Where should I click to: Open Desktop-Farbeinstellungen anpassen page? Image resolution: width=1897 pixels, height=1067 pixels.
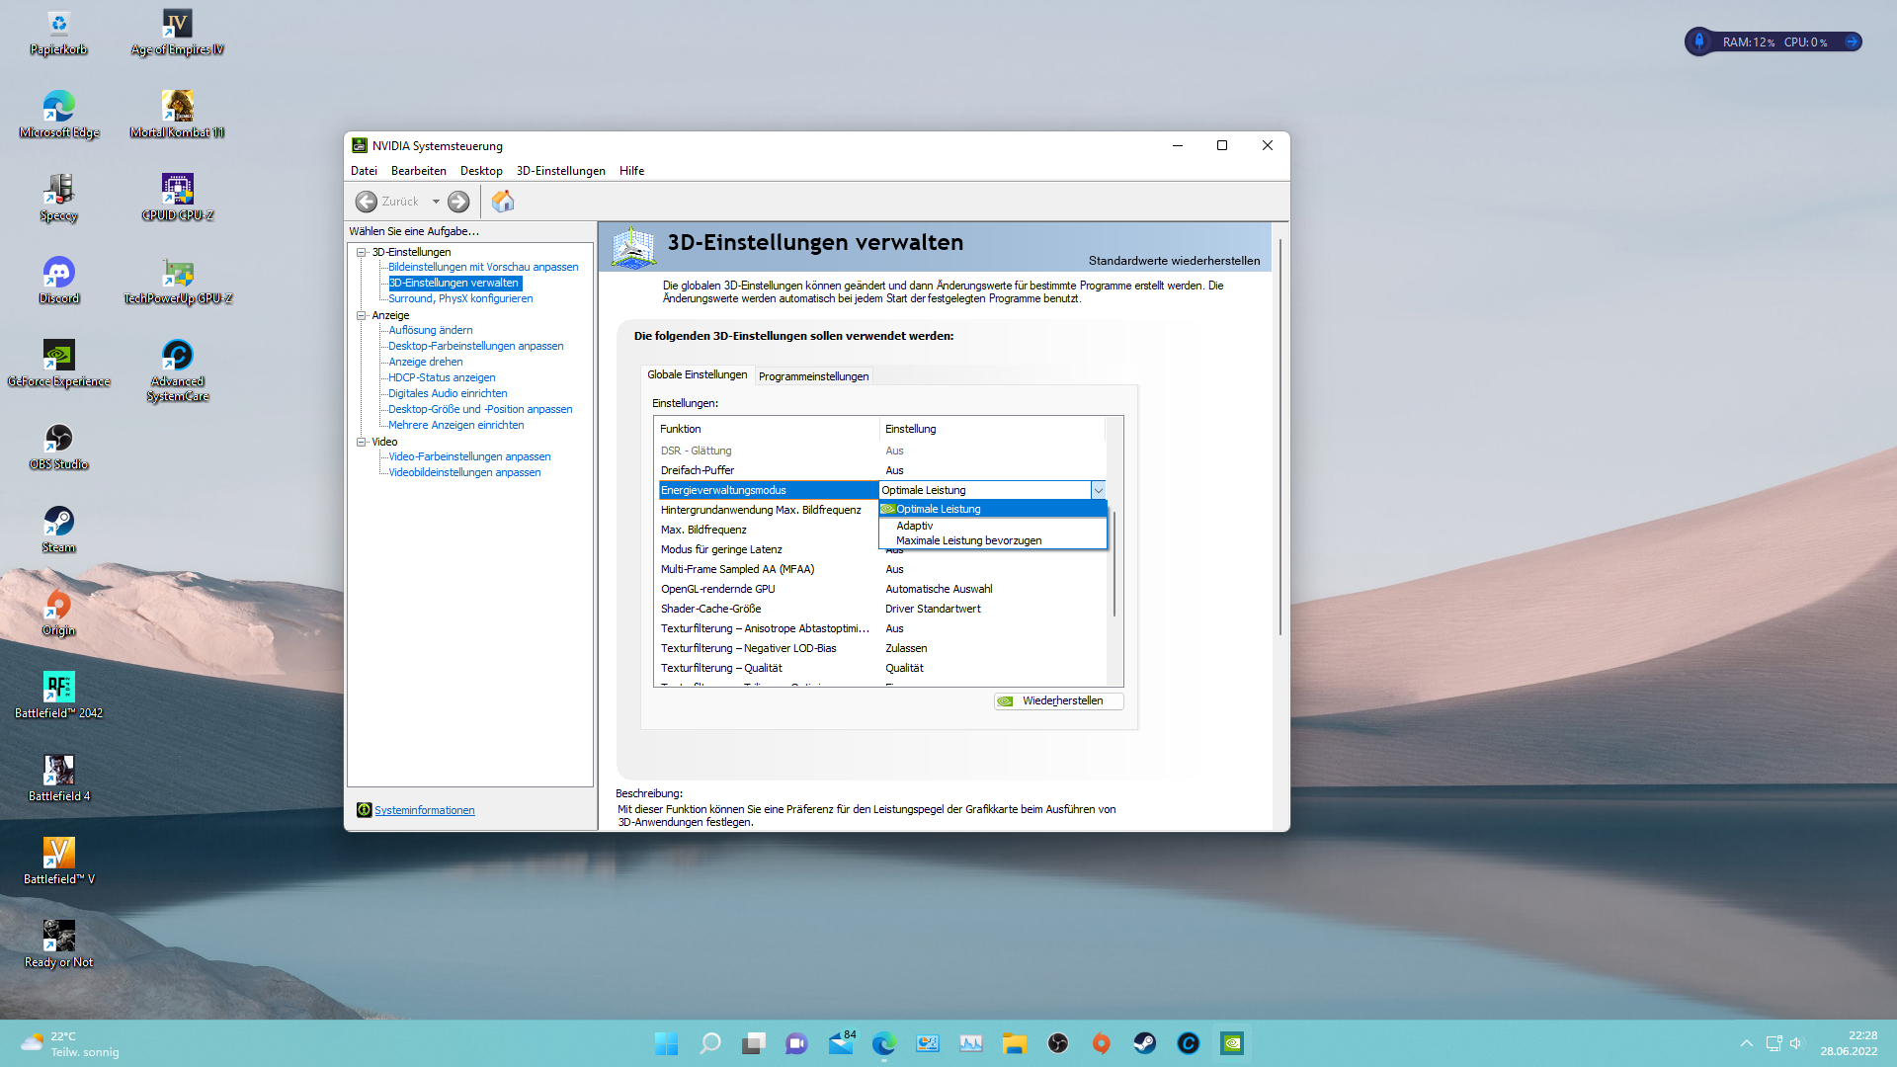pos(476,346)
